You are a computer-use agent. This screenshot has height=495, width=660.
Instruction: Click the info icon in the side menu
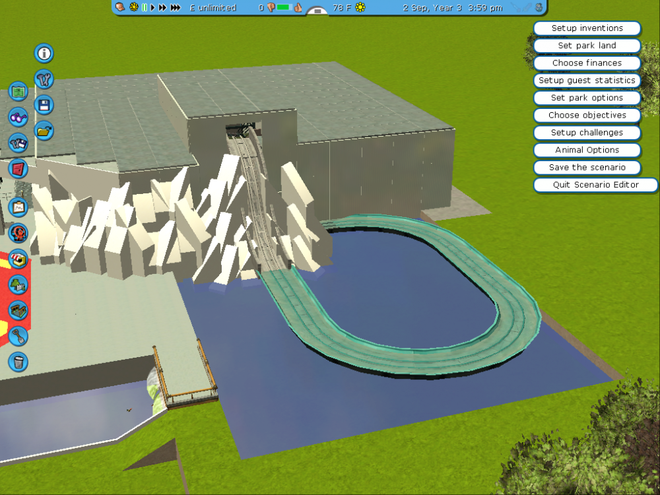(x=44, y=53)
